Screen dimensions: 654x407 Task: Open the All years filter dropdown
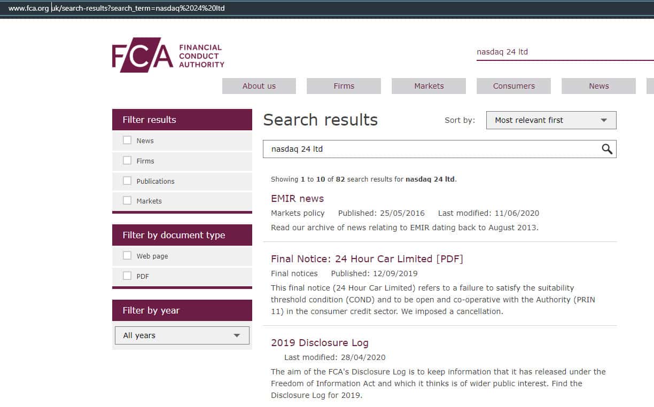point(182,335)
